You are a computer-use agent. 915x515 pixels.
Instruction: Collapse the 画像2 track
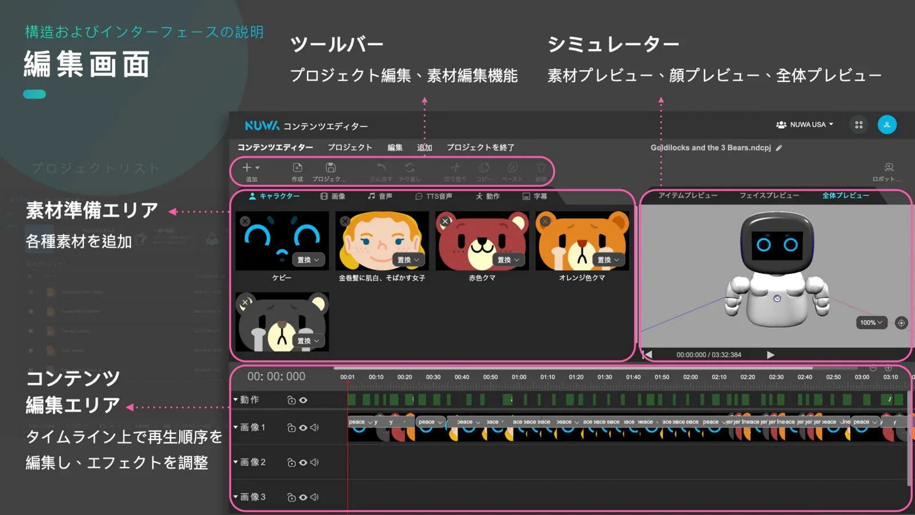pos(235,462)
